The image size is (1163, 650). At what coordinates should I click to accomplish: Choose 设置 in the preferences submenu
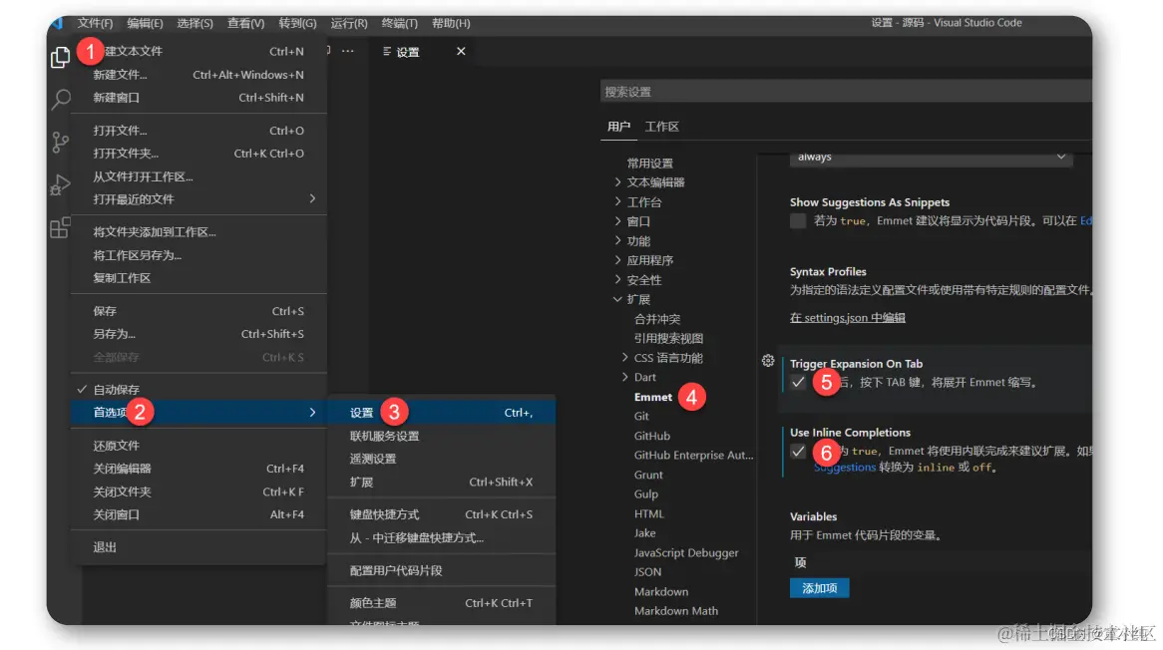pos(441,412)
